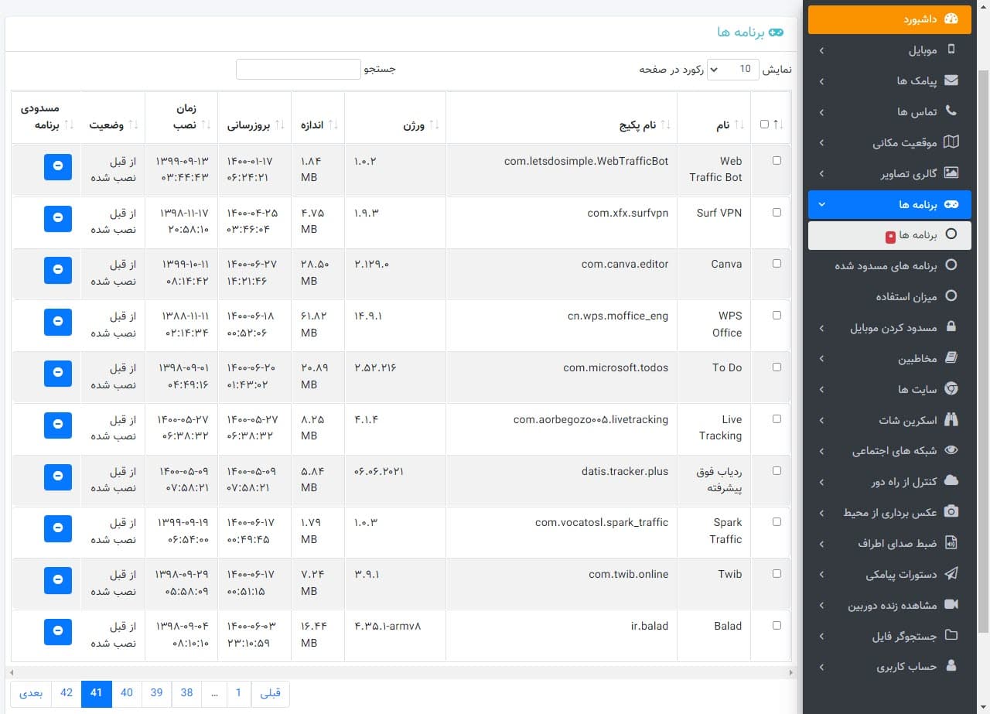Collapse the برنامه ها sidebar section

click(888, 204)
